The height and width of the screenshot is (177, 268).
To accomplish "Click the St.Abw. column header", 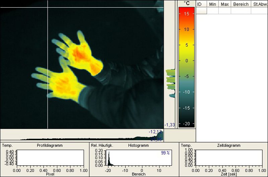I will 260,4.
